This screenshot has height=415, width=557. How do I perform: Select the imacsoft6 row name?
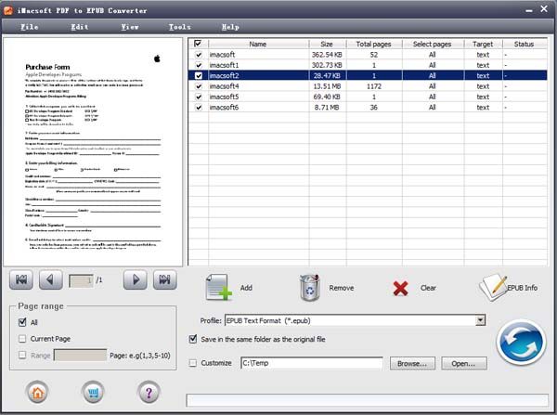pos(224,108)
